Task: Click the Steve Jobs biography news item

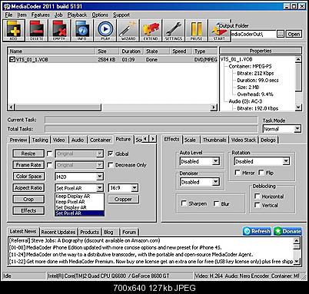Action: point(85,241)
